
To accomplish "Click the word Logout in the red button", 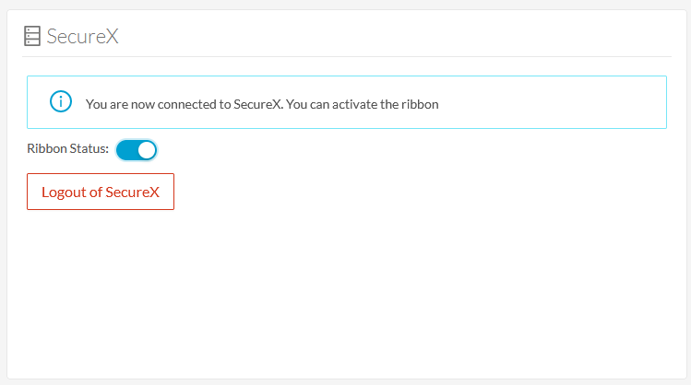I will click(64, 192).
